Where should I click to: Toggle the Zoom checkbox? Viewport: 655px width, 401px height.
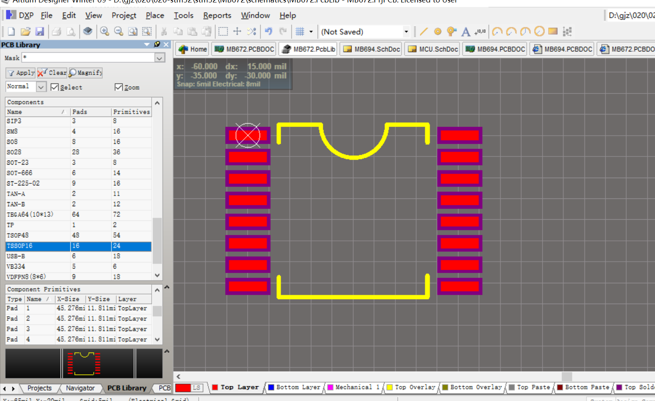118,87
